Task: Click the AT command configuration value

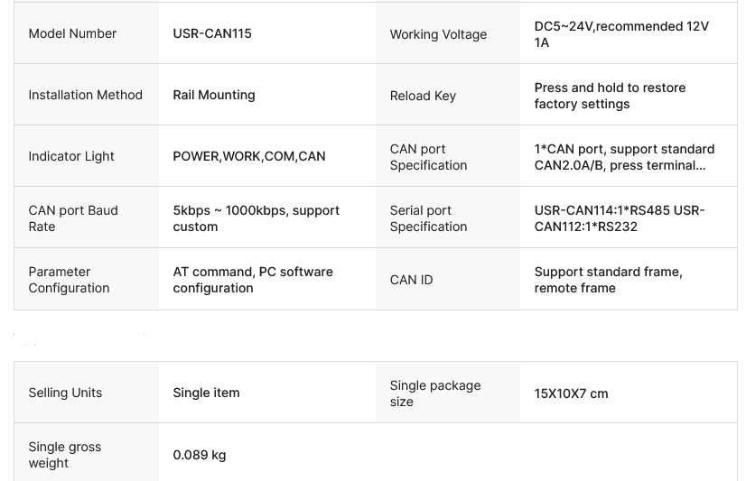Action: point(253,280)
